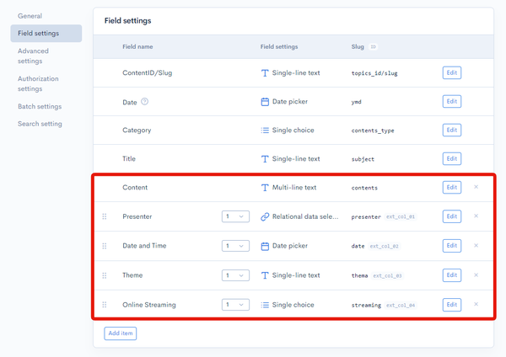Expand the Online Streaming count dropdown
Screen dimensions: 506x357
click(235, 305)
